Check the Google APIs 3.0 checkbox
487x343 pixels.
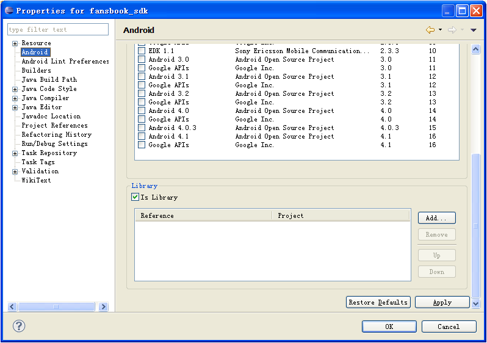pyautogui.click(x=142, y=68)
